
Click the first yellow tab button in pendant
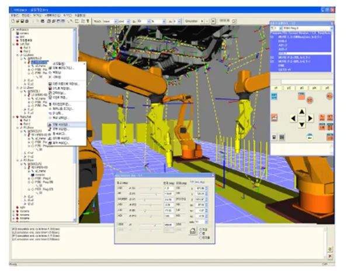coord(276,88)
